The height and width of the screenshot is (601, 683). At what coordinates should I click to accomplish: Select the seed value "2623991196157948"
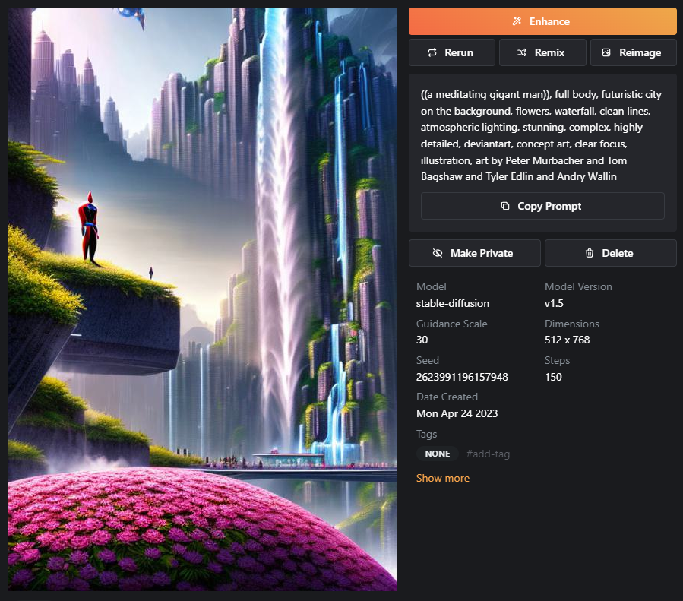tap(462, 377)
